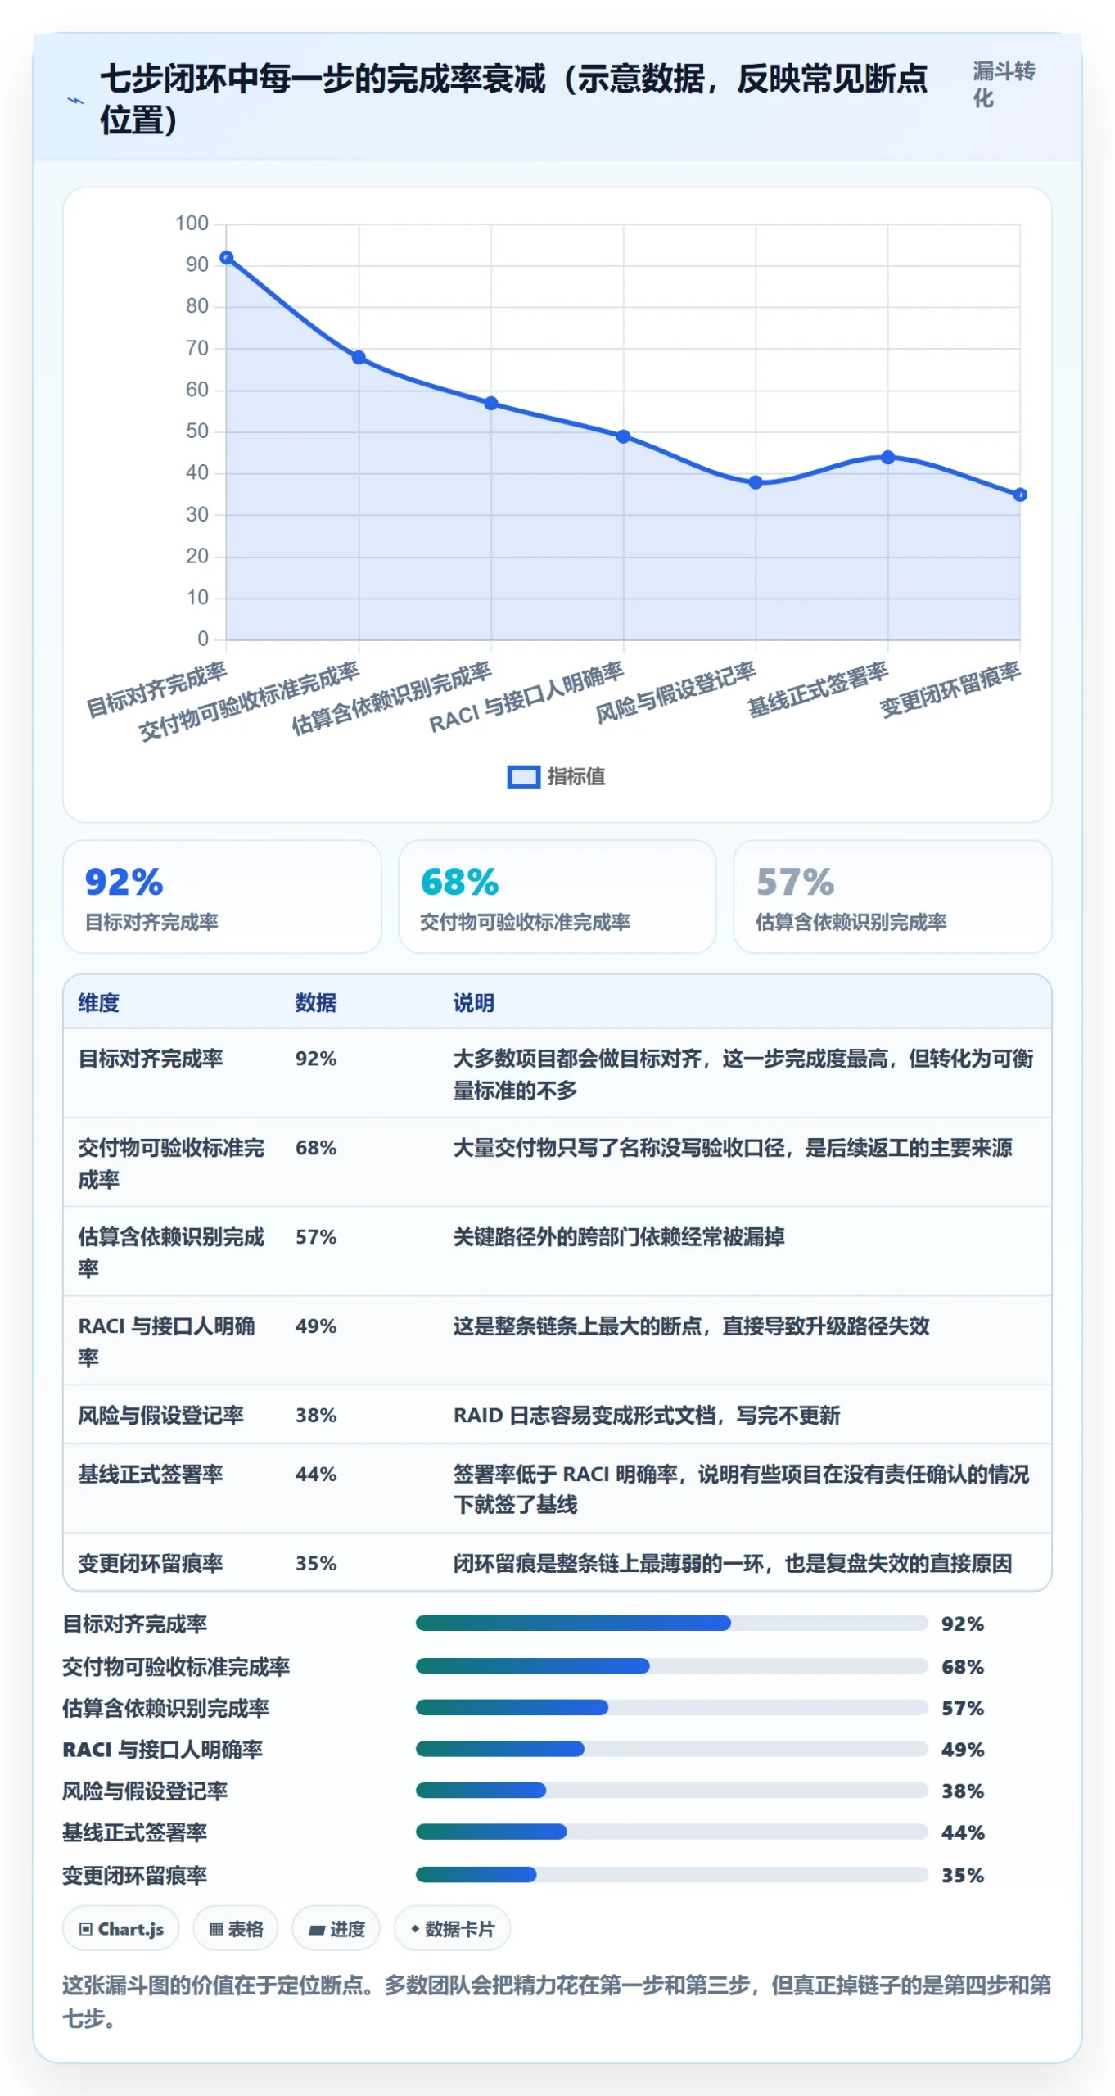This screenshot has width=1115, height=2096.
Task: Click table row label 变更闭环留痕率
Action: 151,1563
